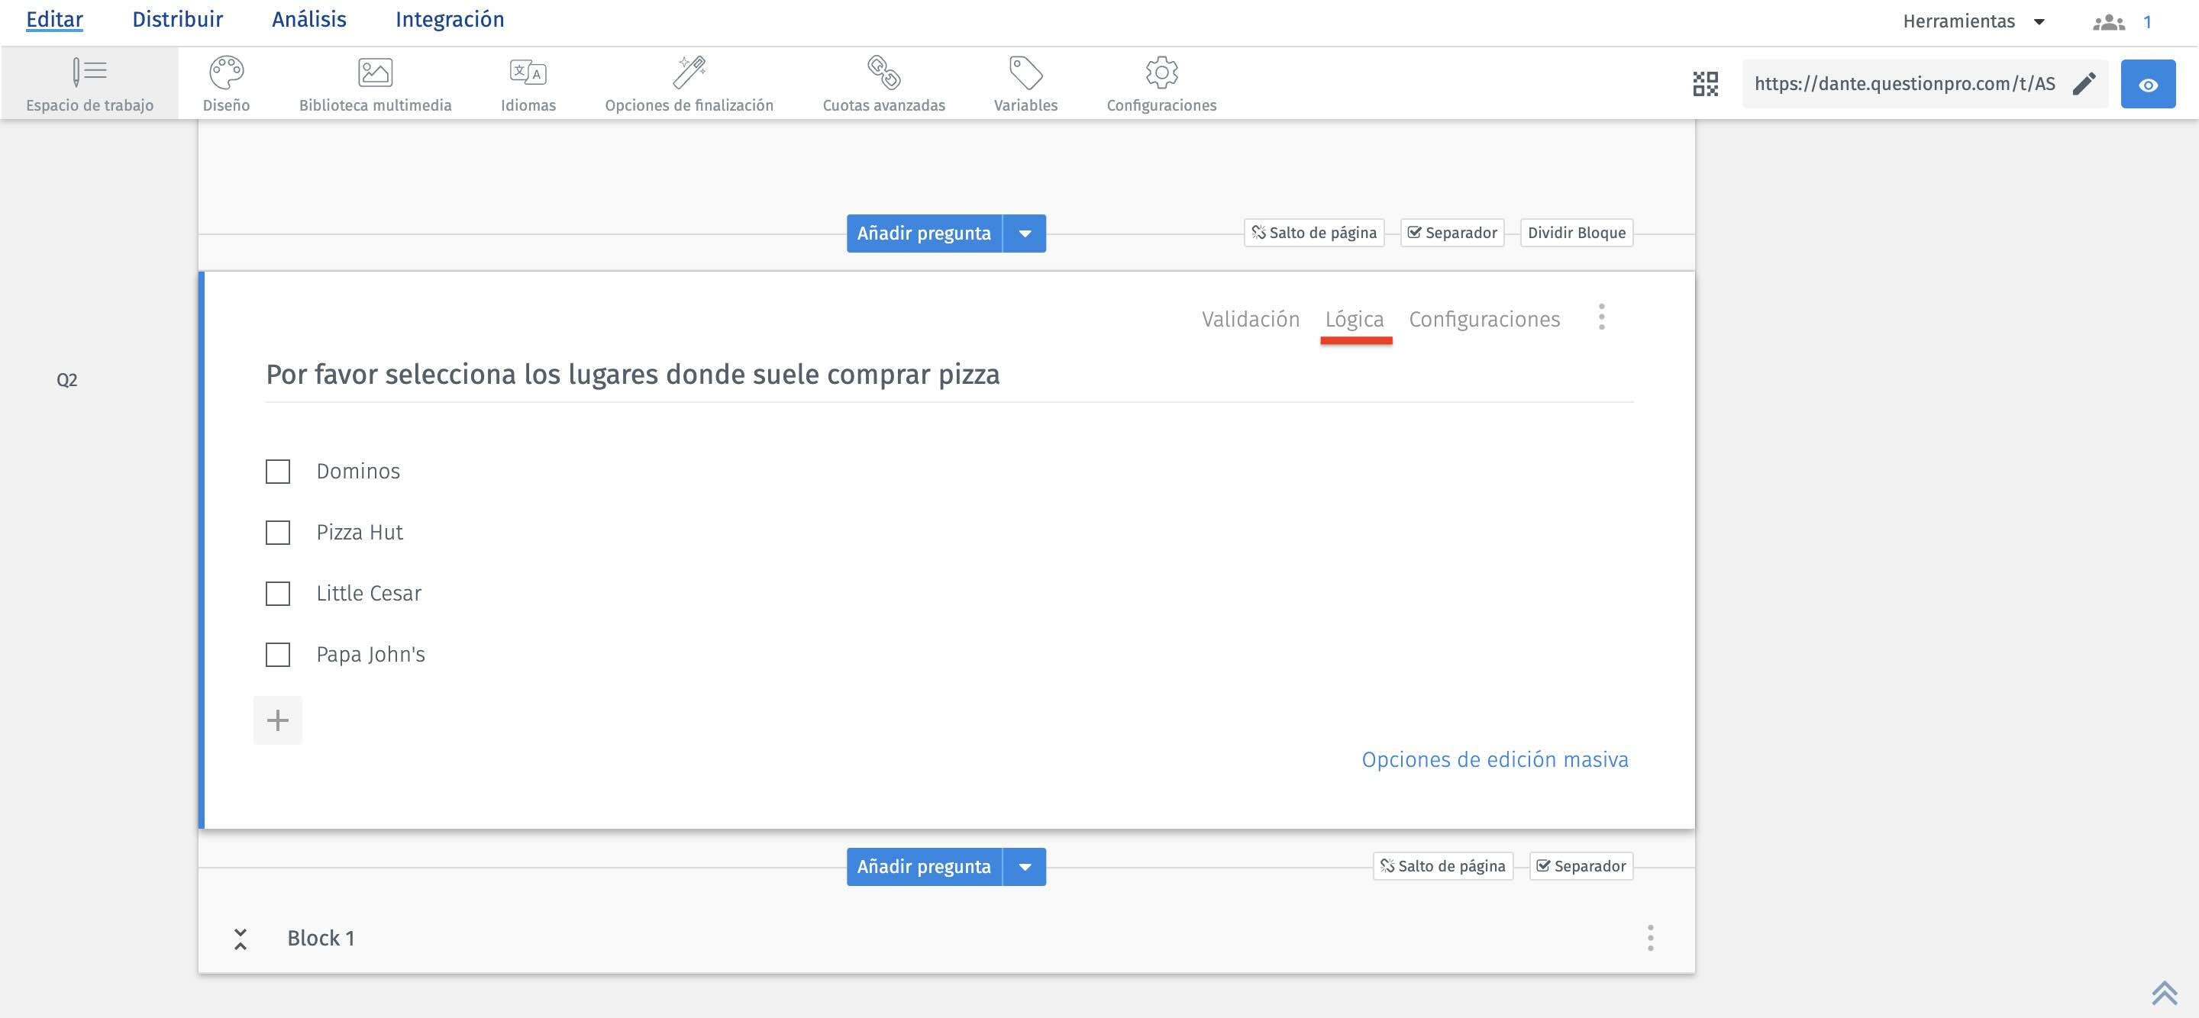Open the Distribuir menu
Image resolution: width=2199 pixels, height=1018 pixels.
click(x=176, y=19)
